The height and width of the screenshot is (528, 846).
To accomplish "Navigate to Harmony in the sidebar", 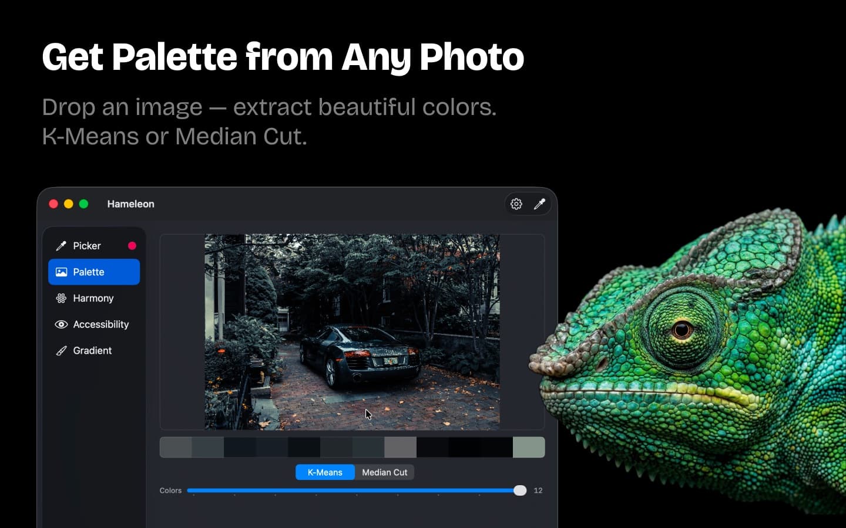I will point(93,298).
